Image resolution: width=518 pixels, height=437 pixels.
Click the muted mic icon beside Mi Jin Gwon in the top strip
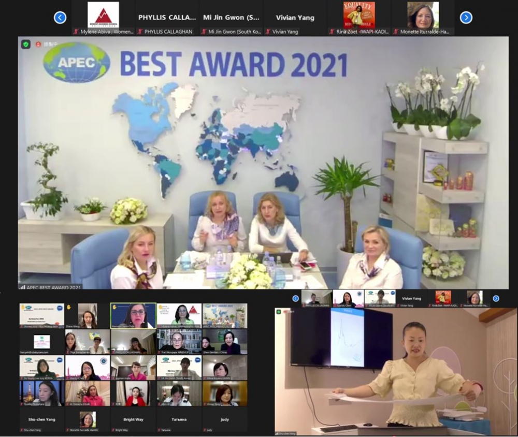click(x=204, y=32)
